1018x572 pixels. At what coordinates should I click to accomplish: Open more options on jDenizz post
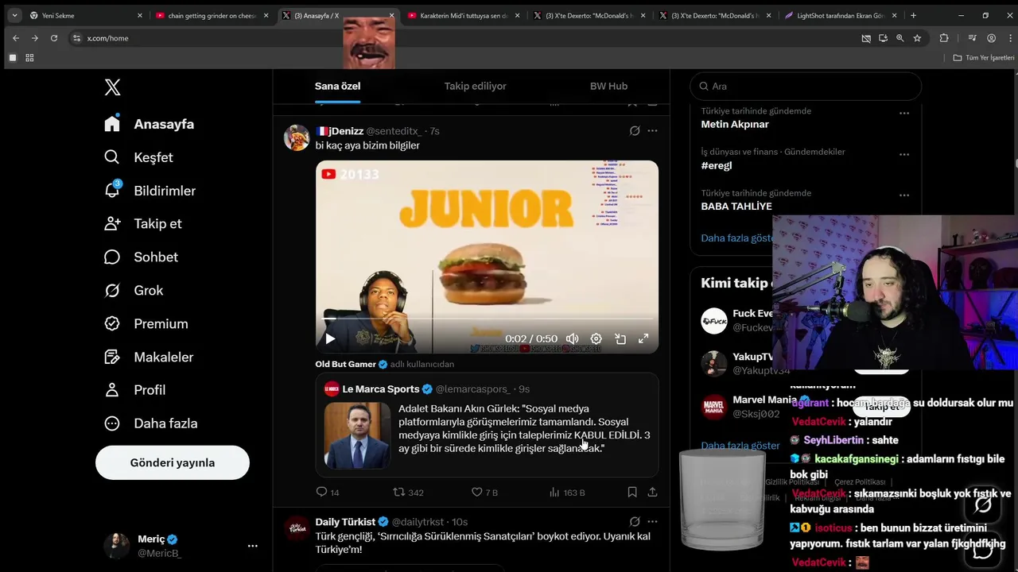click(x=652, y=130)
